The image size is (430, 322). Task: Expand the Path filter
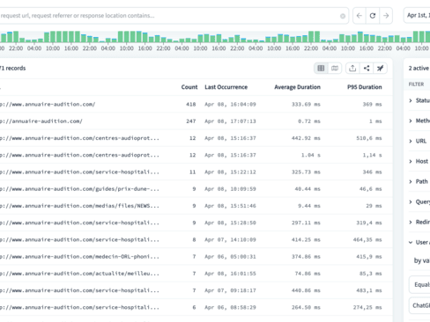(419, 181)
